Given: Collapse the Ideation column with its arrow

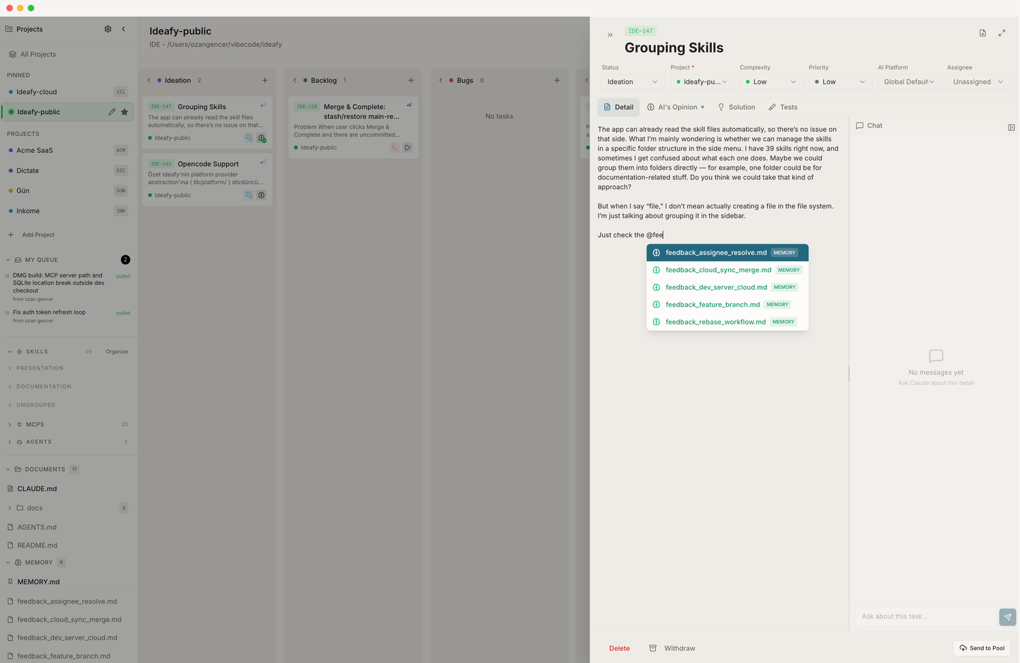Looking at the screenshot, I should (x=149, y=80).
